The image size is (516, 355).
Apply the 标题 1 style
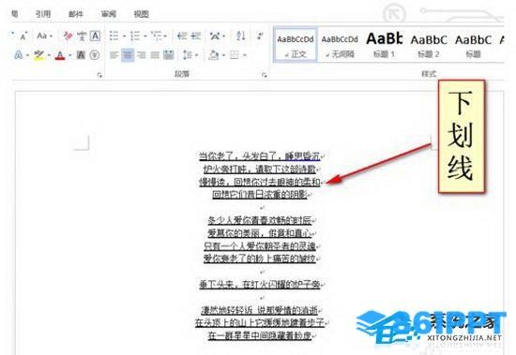(385, 45)
